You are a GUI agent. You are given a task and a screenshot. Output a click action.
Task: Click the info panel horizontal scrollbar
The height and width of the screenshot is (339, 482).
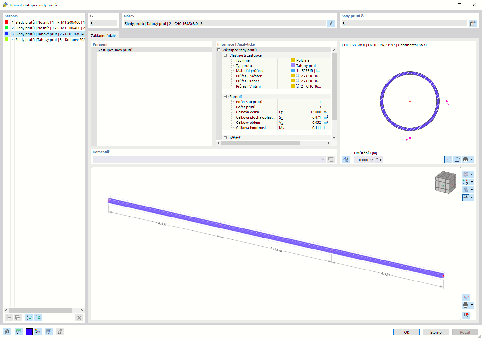click(260, 143)
